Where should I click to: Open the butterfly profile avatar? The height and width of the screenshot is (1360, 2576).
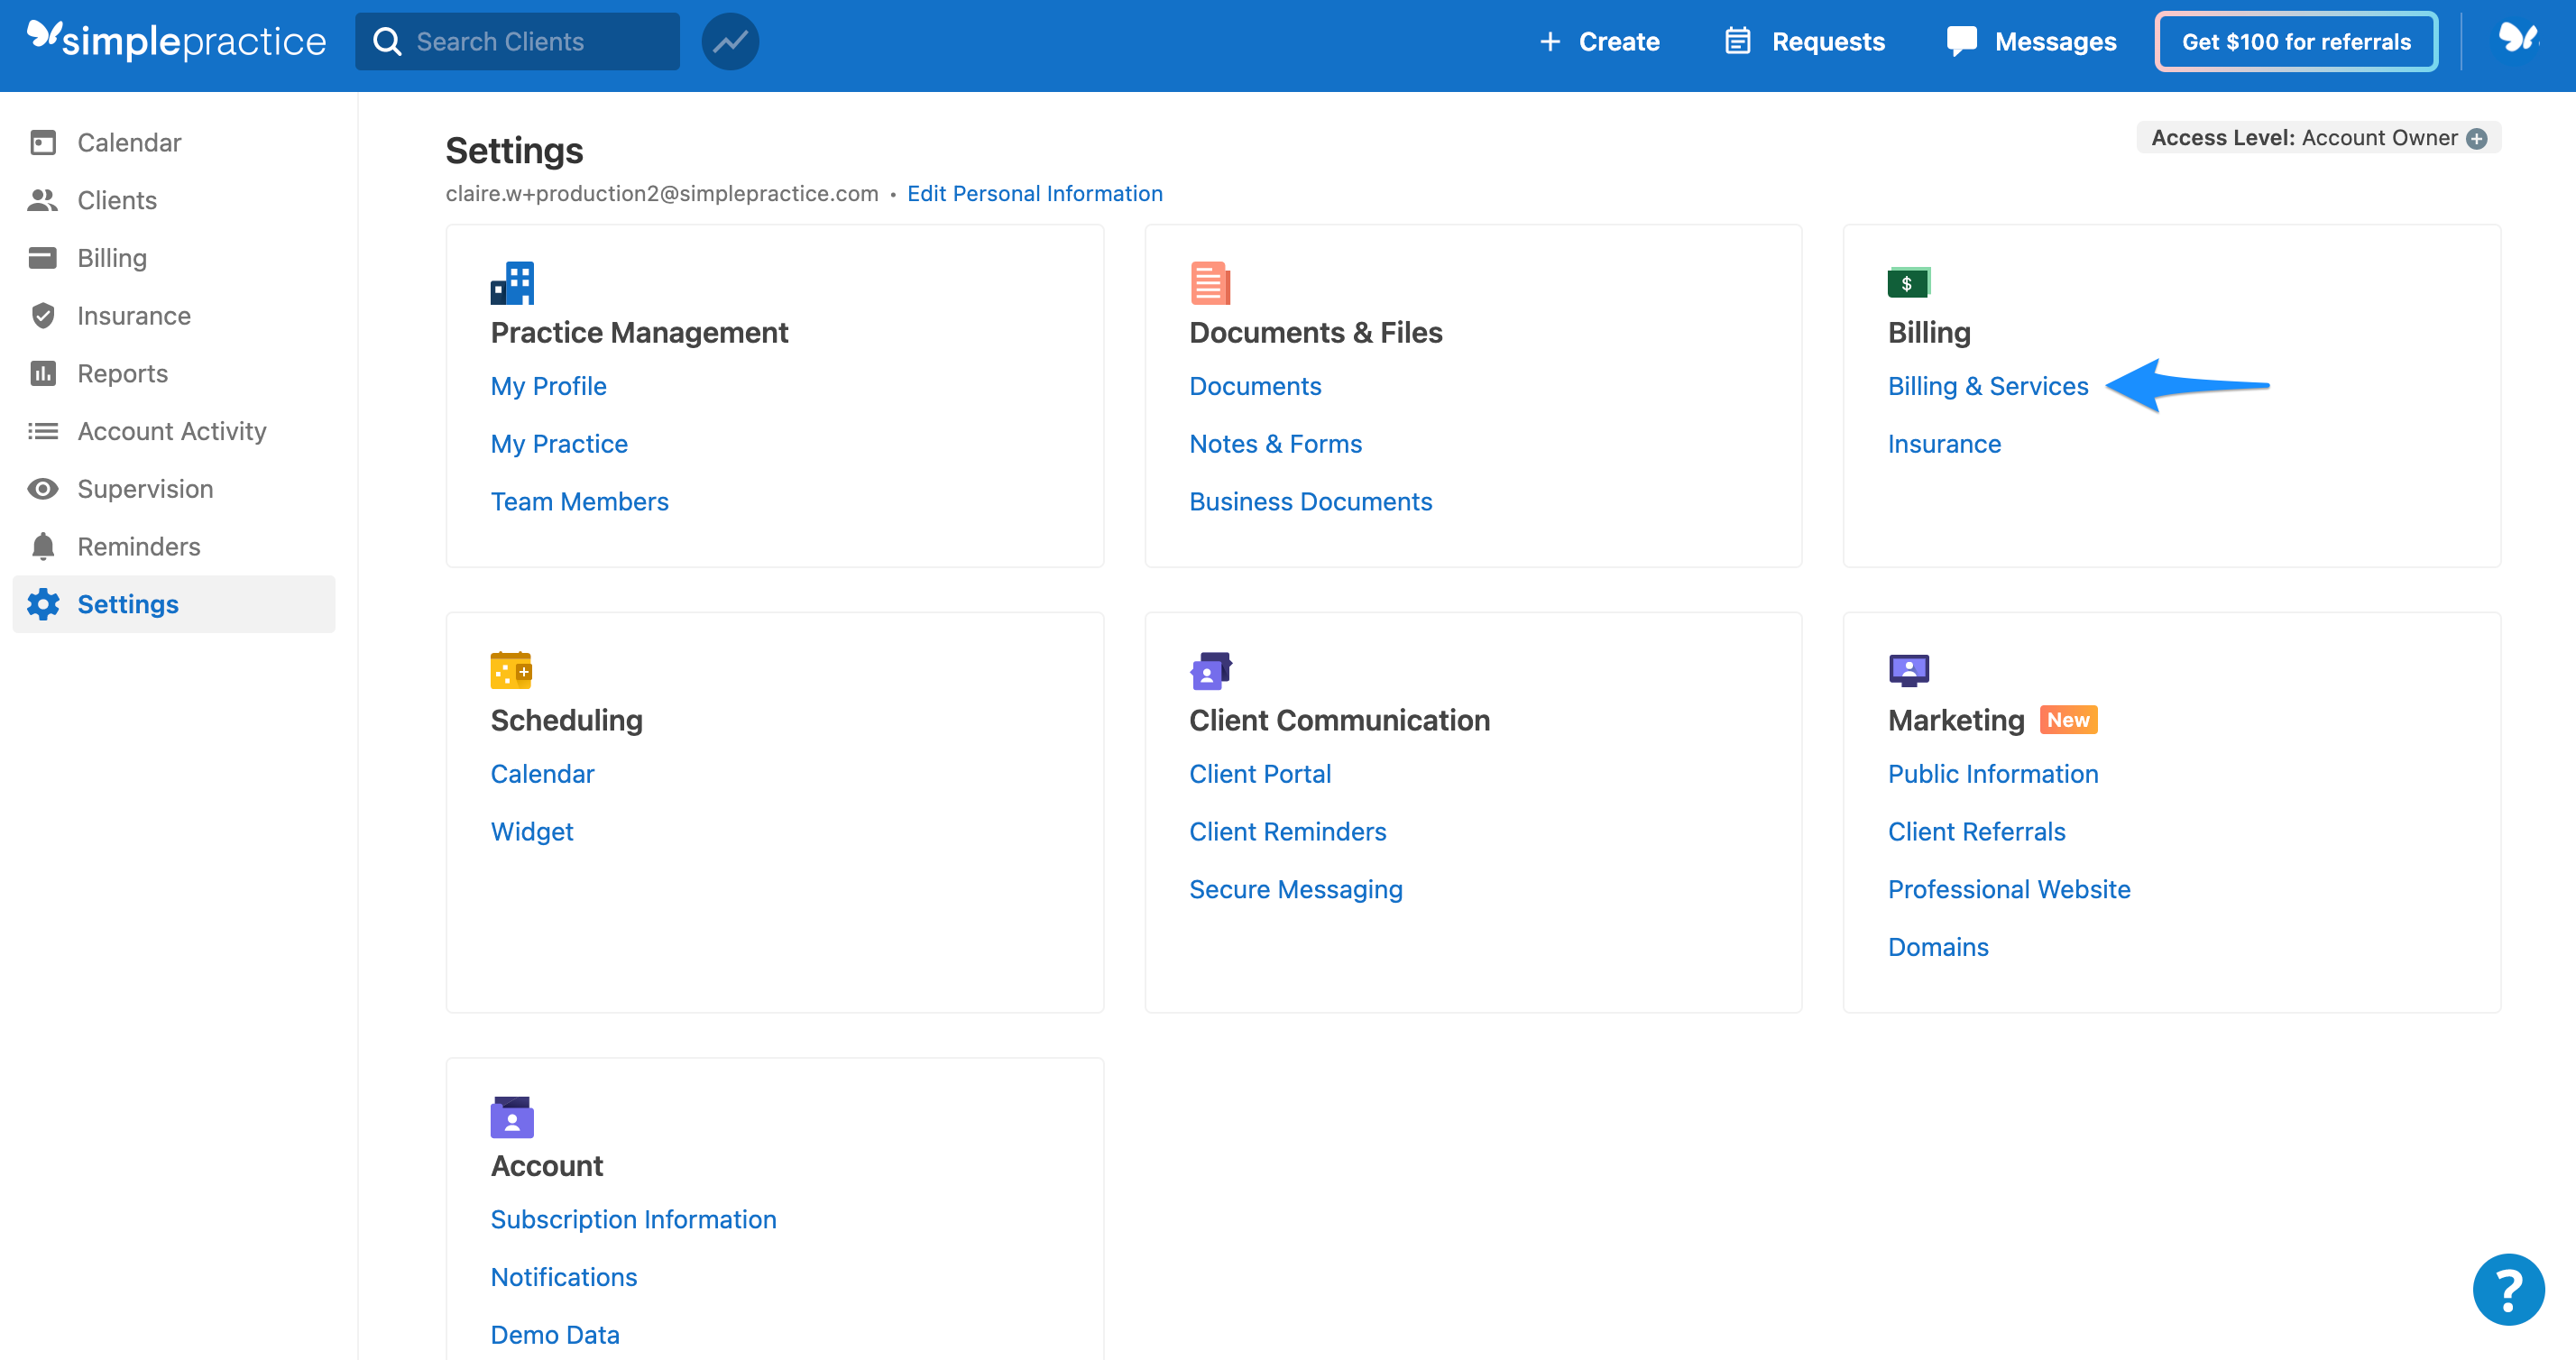point(2518,40)
